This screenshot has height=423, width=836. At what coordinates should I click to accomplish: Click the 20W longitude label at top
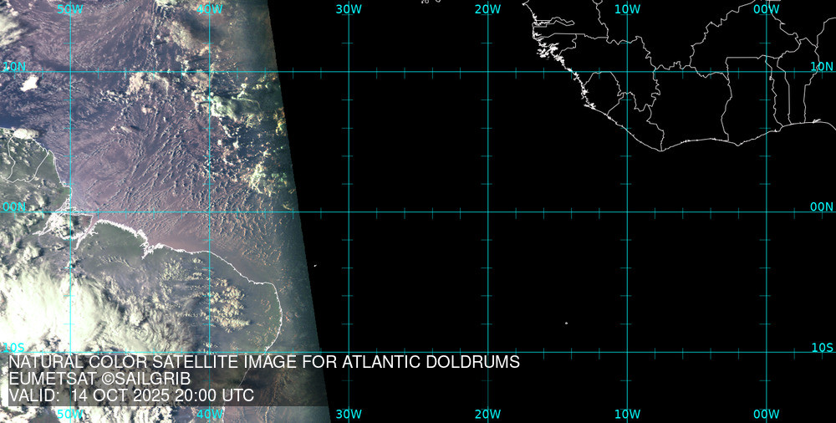coord(487,9)
